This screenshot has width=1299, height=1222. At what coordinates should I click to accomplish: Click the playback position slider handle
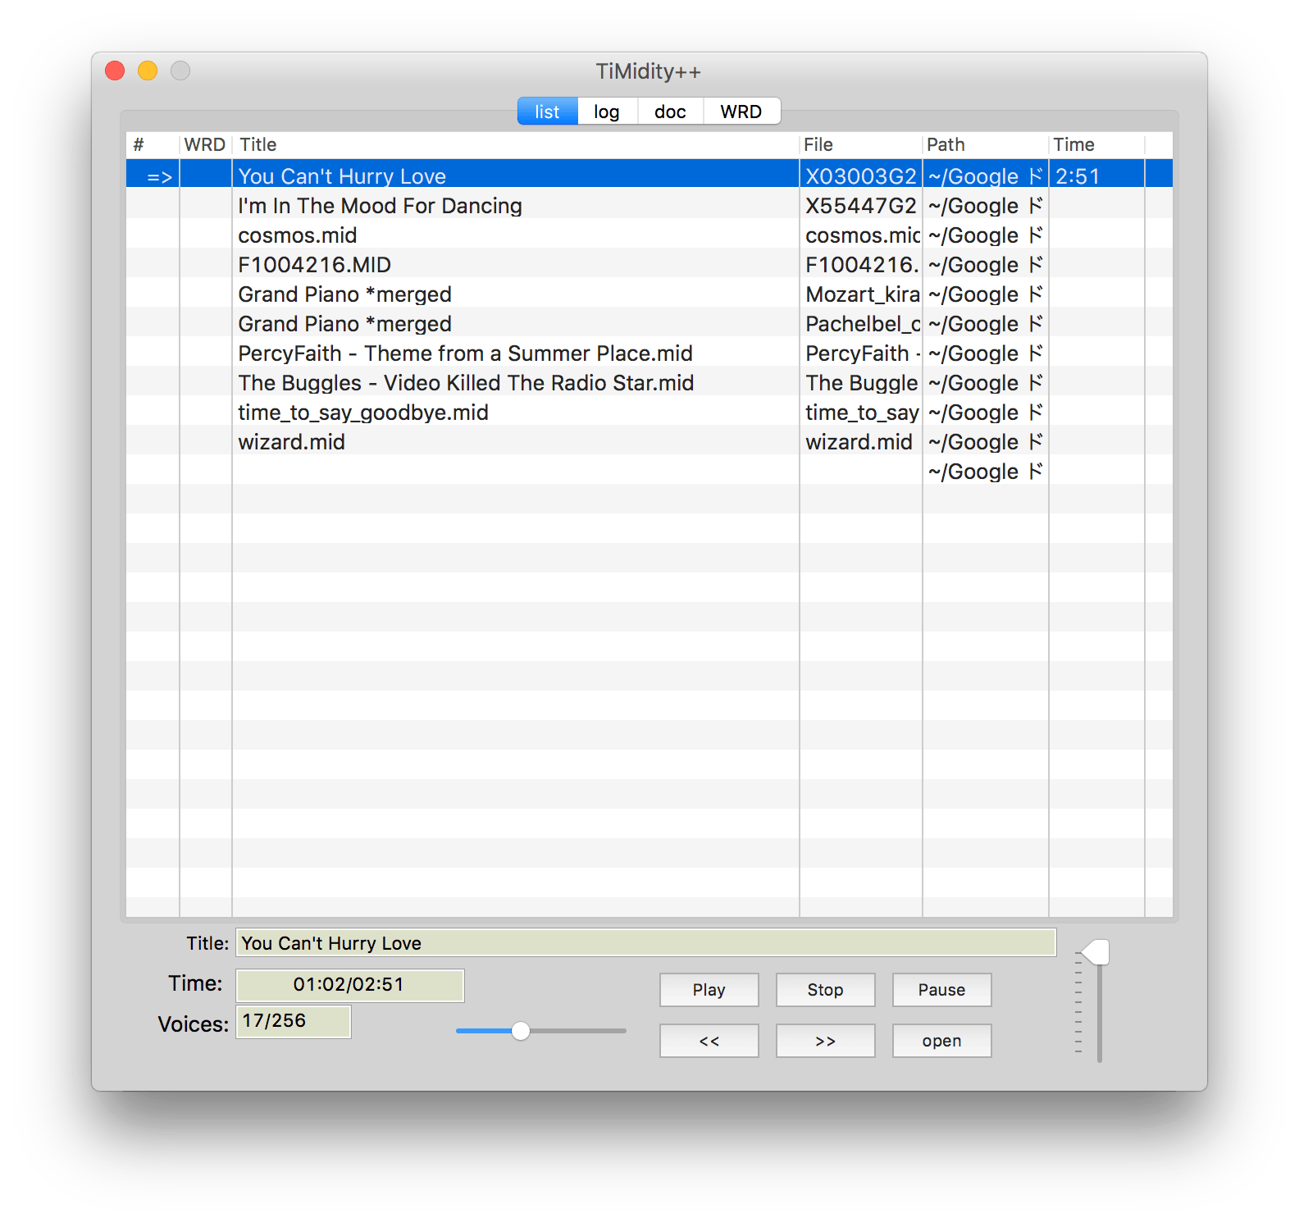click(x=521, y=1031)
